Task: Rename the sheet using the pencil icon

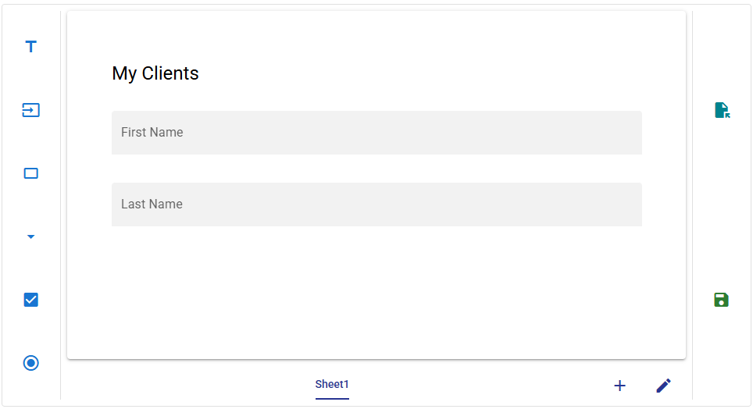Action: coord(663,386)
